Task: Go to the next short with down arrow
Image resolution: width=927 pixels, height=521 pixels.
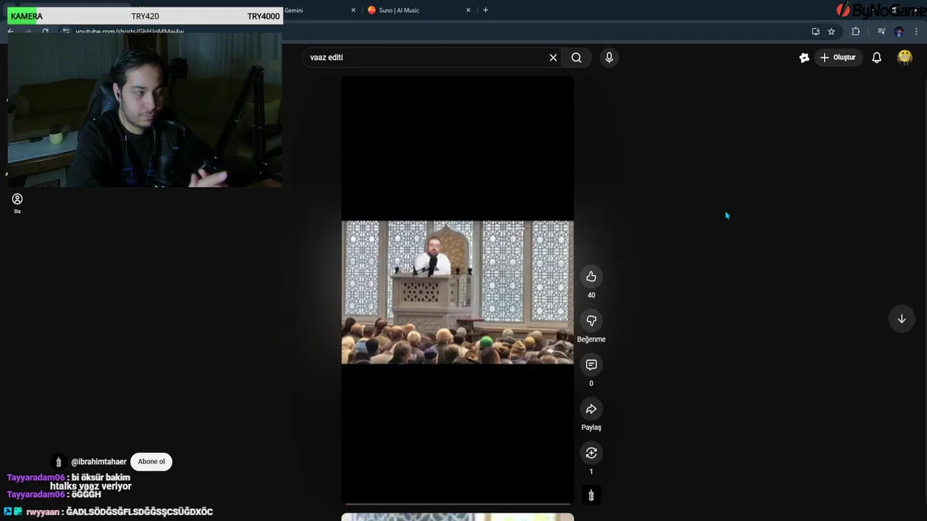Action: (902, 319)
